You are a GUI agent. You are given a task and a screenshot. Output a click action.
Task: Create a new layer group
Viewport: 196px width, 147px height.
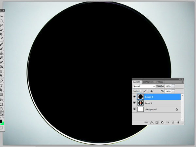click(168, 123)
